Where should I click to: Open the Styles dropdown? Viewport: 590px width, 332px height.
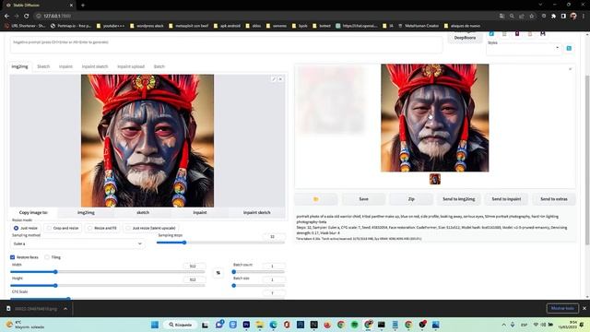524,49
